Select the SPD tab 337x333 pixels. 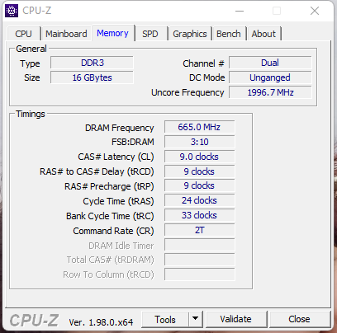click(150, 34)
